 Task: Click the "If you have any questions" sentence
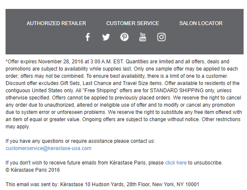point(80,141)
